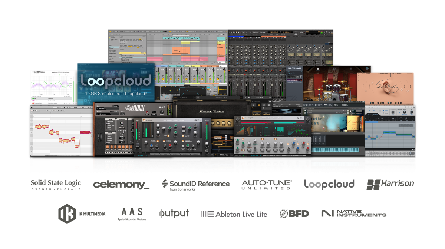
Task: Click the '1.5GB Samples from Loopcloud' text
Action: click(x=115, y=94)
